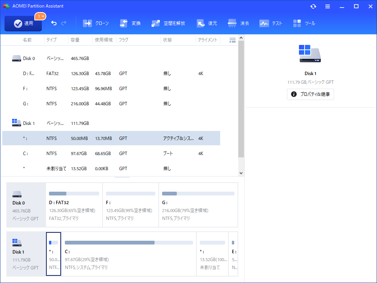Select G: partition block in disk map

pos(198,205)
